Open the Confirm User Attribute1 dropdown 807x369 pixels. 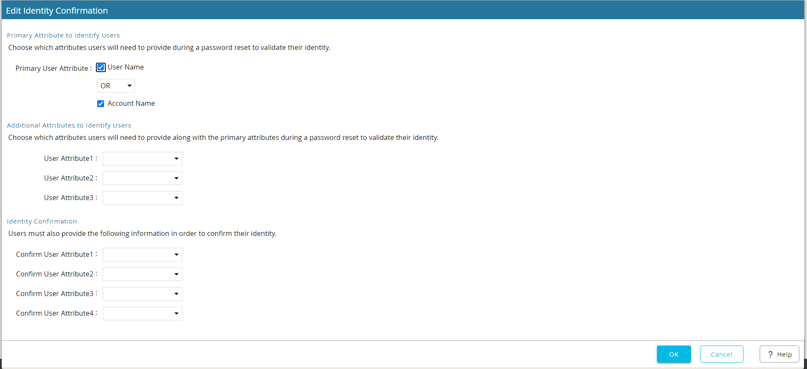click(x=142, y=255)
